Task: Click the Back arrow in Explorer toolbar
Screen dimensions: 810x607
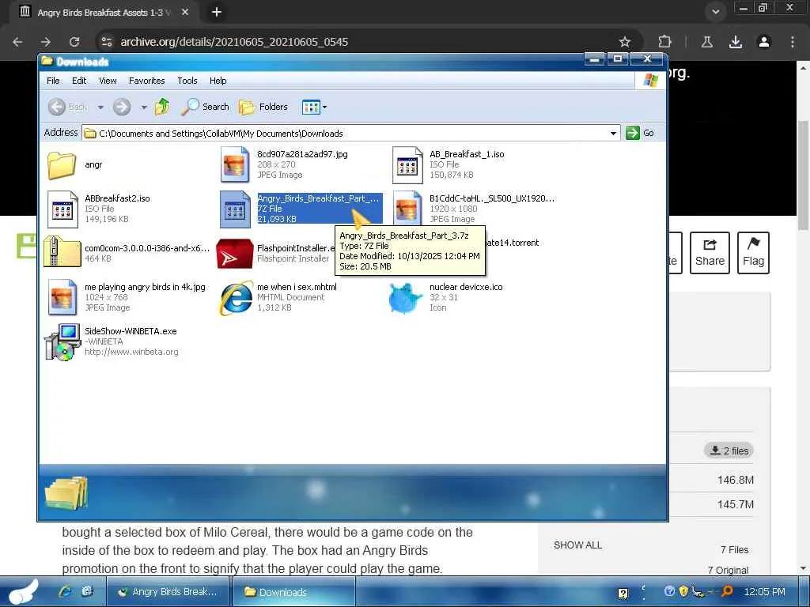Action: tap(57, 107)
